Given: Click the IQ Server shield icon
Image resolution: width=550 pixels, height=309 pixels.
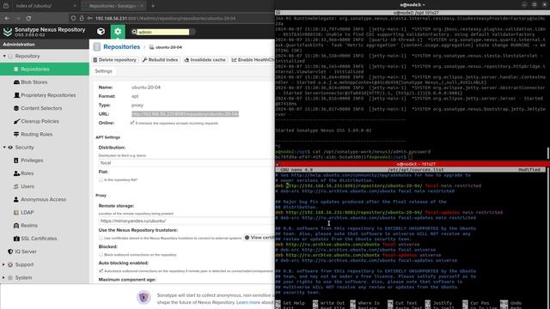Looking at the screenshot, I should click(x=10, y=251).
